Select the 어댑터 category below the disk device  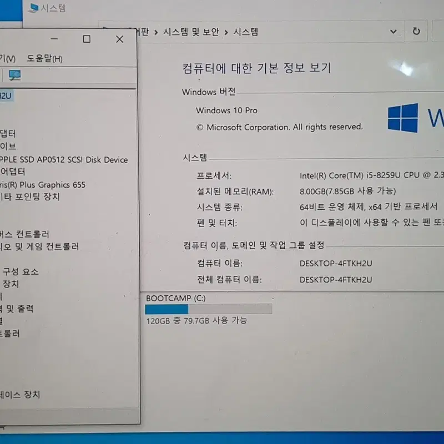pyautogui.click(x=12, y=172)
